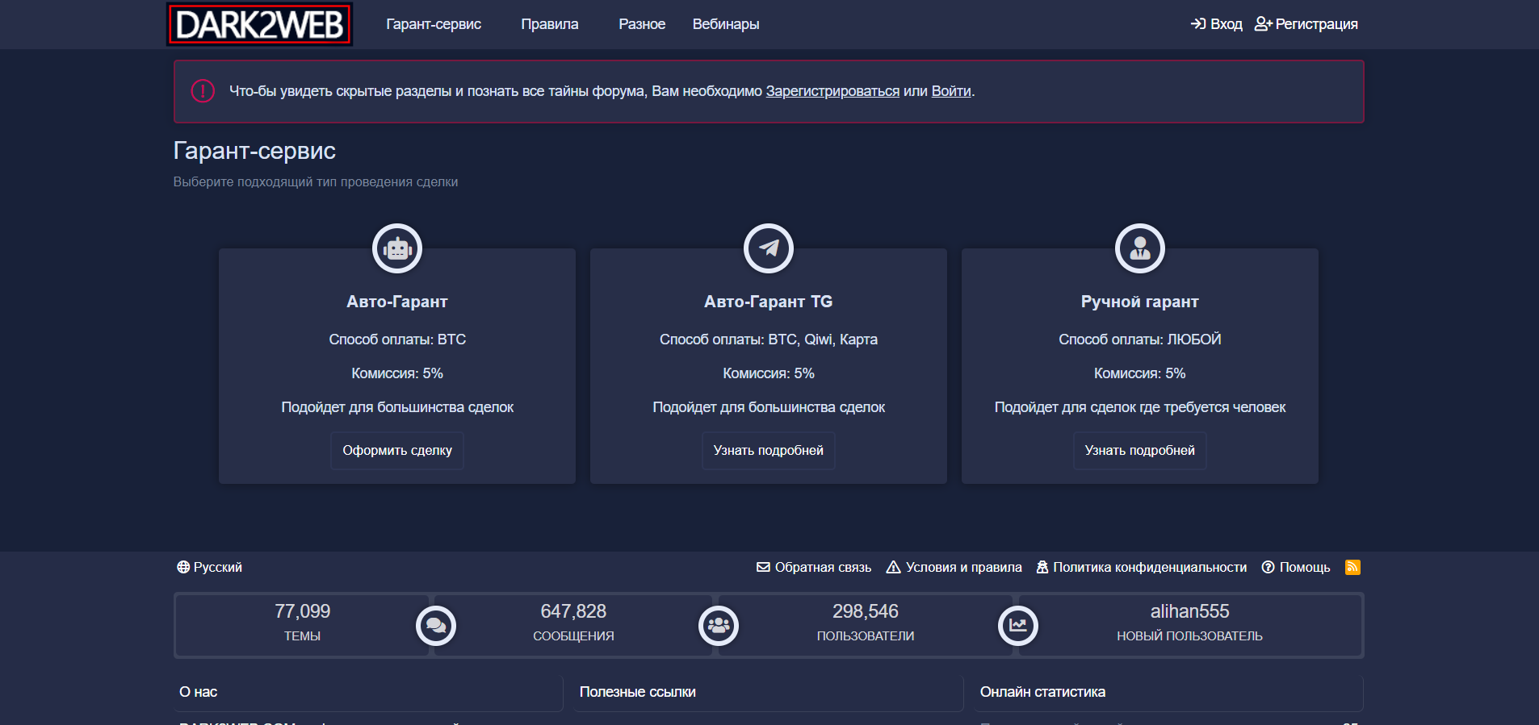Screen dimensions: 1539x725
Task: Open the Помощь help link
Action: (x=1296, y=567)
